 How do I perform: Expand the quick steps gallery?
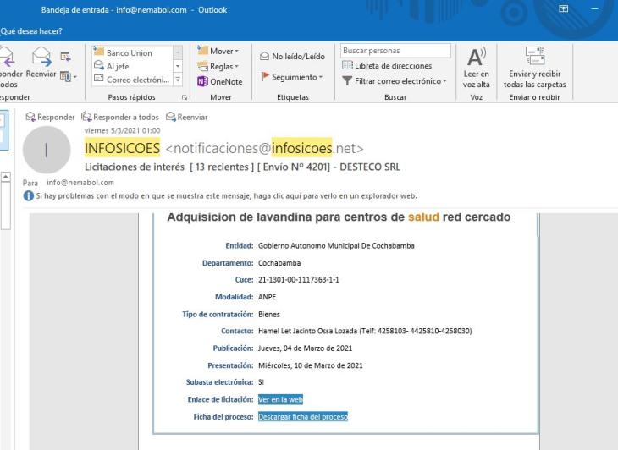click(x=178, y=80)
